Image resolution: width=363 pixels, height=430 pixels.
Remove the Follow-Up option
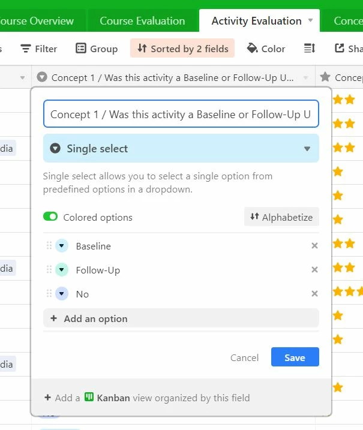tap(314, 269)
